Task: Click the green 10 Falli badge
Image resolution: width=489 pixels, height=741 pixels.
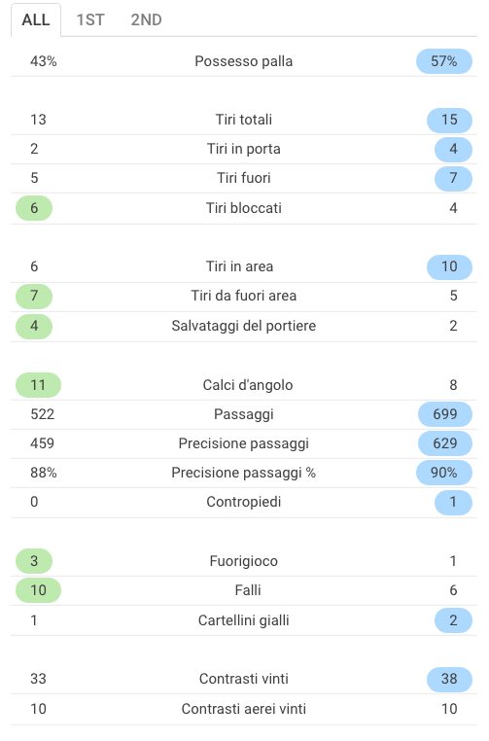Action: [38, 590]
